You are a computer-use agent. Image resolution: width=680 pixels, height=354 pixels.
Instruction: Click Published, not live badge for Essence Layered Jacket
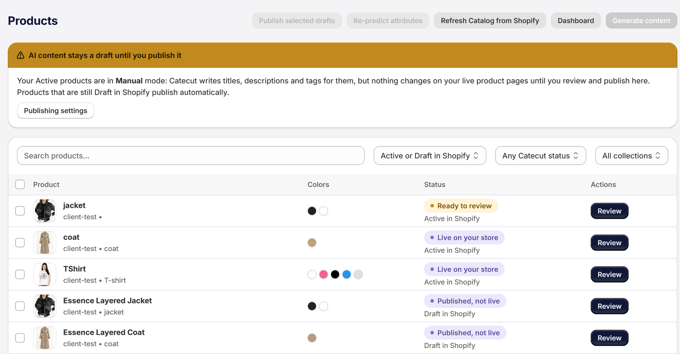click(x=465, y=301)
